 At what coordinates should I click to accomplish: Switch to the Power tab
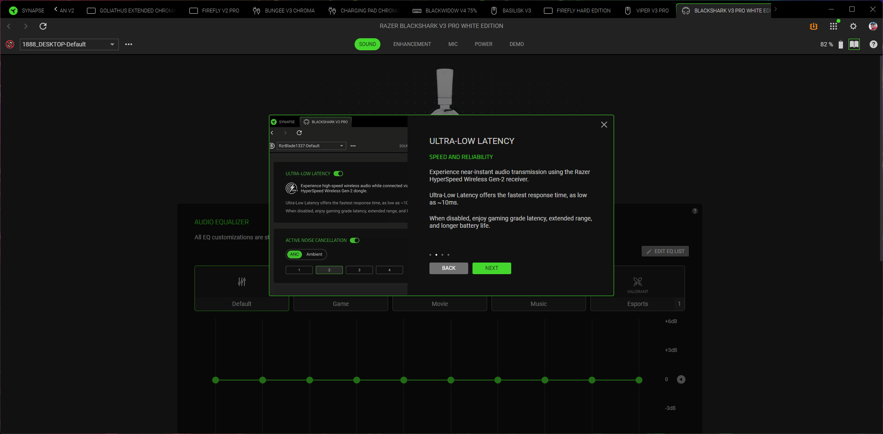[x=484, y=44]
